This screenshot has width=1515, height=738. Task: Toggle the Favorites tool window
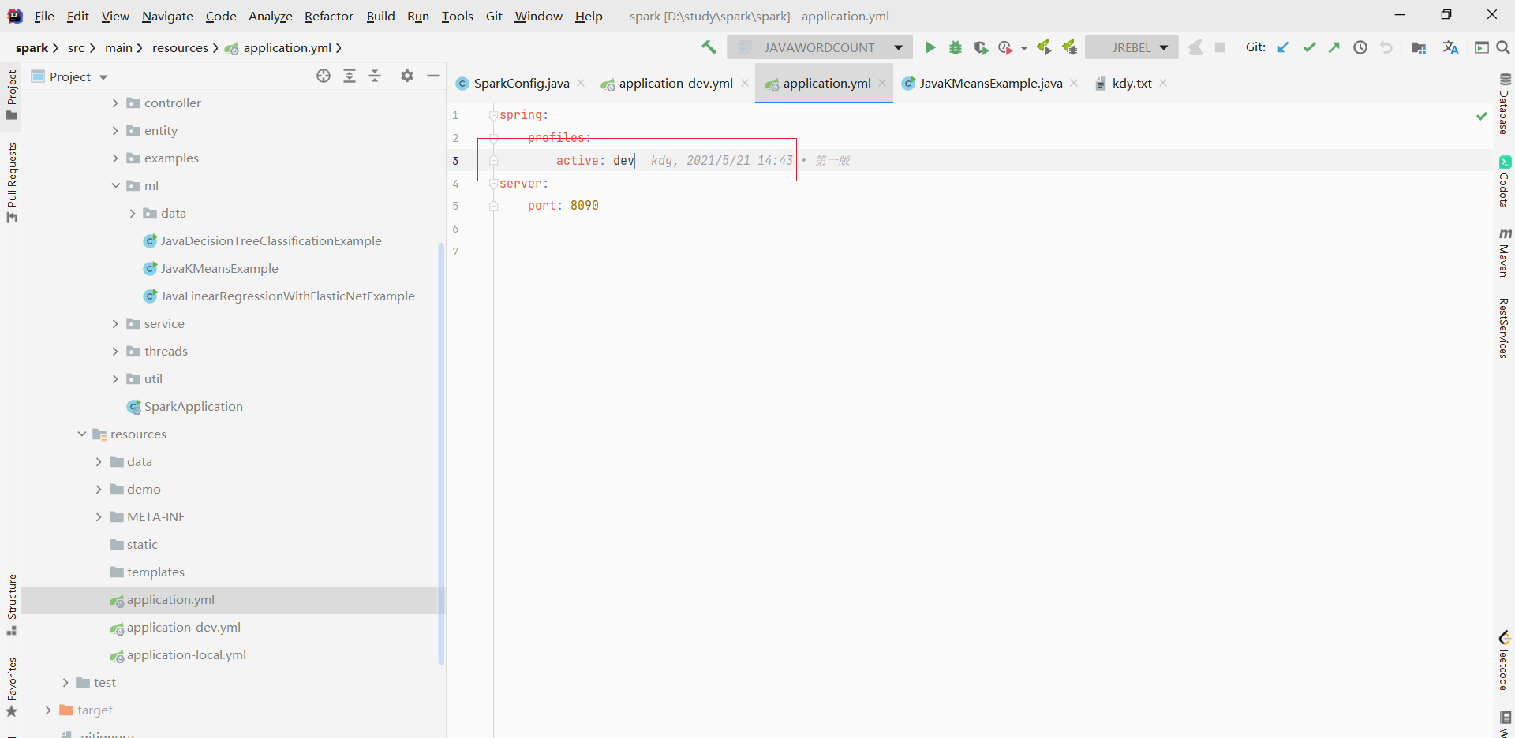[x=12, y=687]
